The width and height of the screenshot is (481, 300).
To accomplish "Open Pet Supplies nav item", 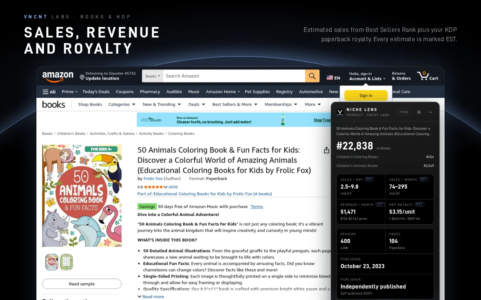I will tap(257, 92).
